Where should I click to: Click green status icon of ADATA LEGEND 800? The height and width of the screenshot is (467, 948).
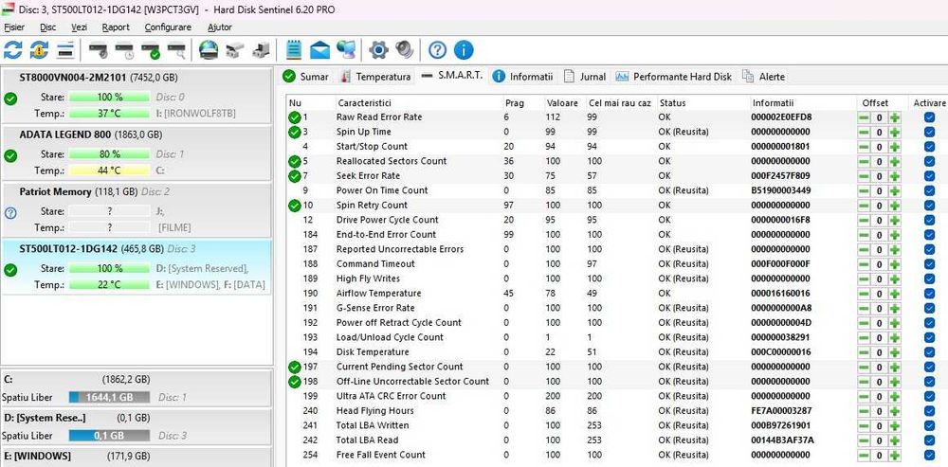point(10,156)
